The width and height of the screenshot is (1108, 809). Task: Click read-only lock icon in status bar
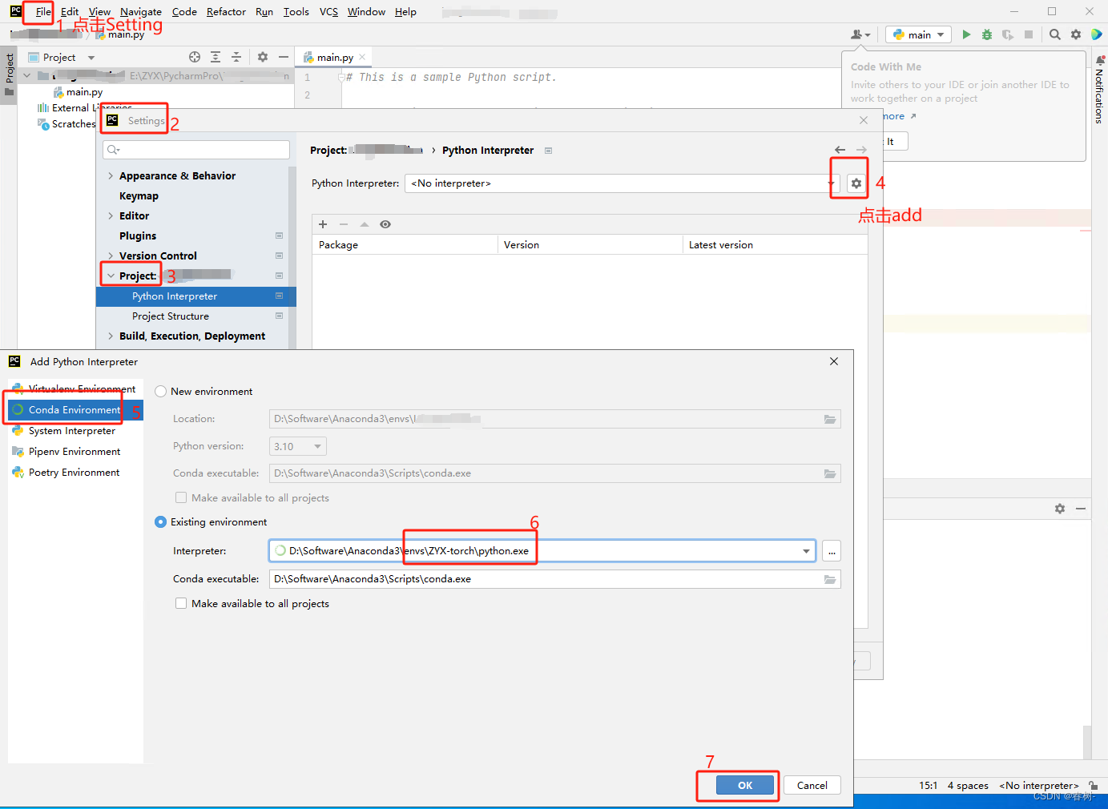point(1094,786)
